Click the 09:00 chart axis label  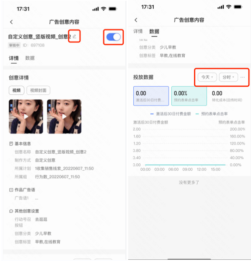click(x=188, y=169)
